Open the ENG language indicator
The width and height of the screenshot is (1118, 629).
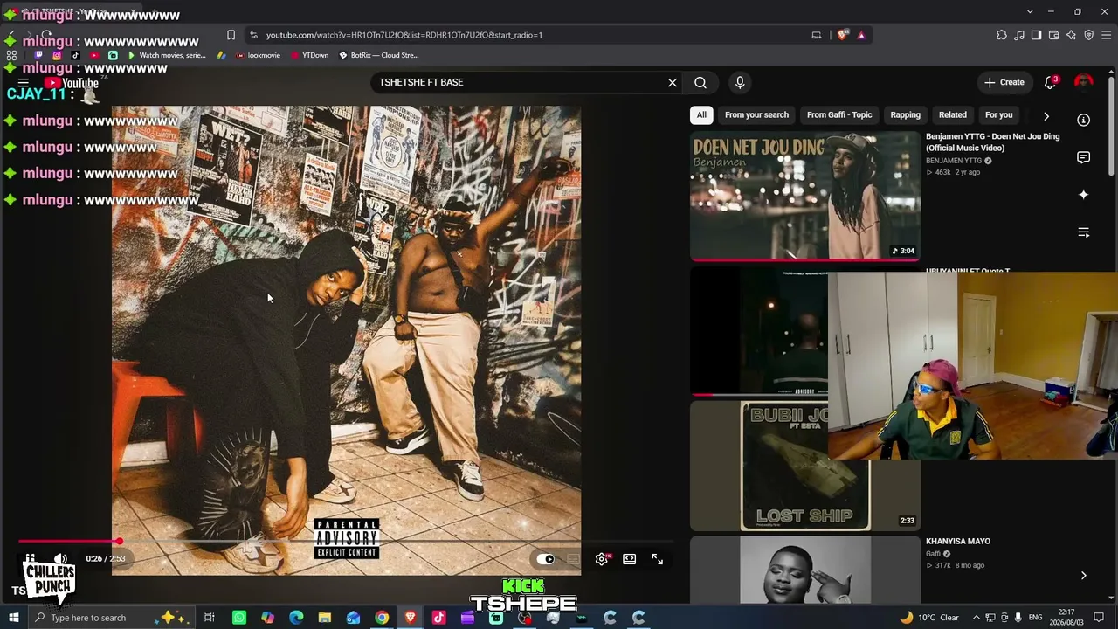point(1035,618)
